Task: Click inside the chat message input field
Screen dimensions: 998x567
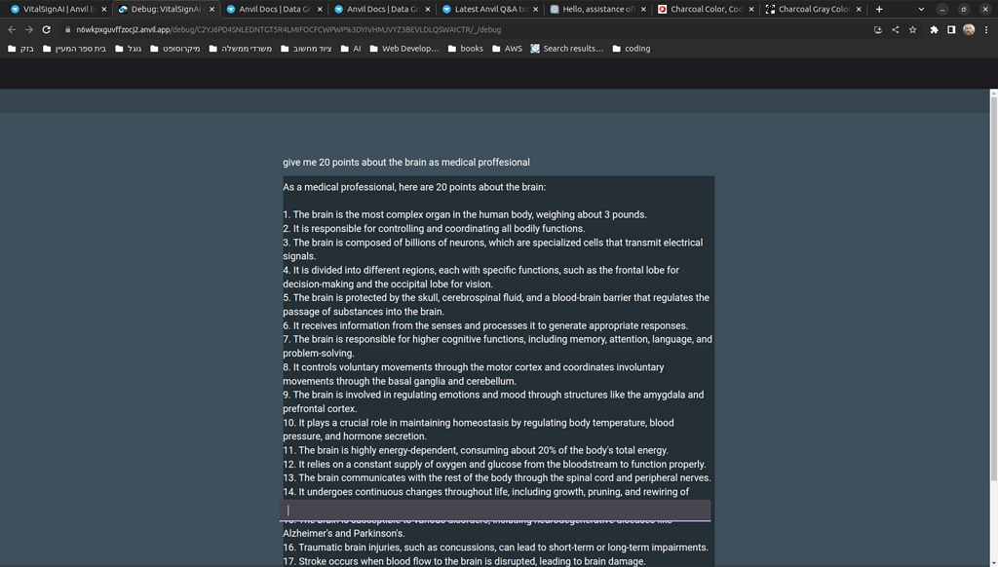Action: click(497, 509)
